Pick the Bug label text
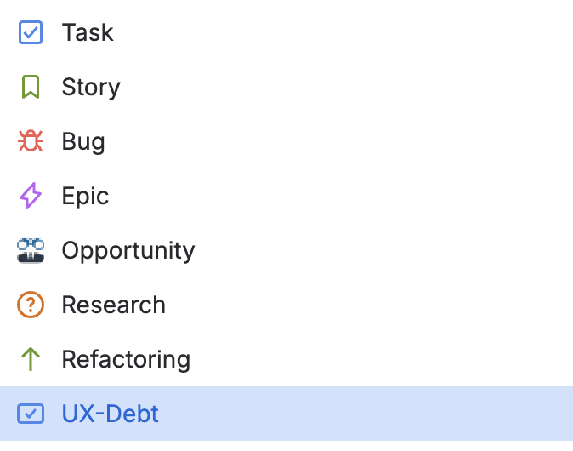 point(83,141)
